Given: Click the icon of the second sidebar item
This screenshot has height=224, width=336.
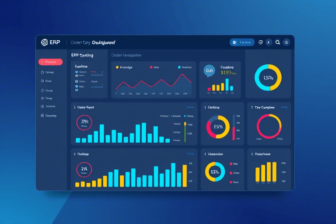Looking at the screenshot, I should [x=42, y=72].
